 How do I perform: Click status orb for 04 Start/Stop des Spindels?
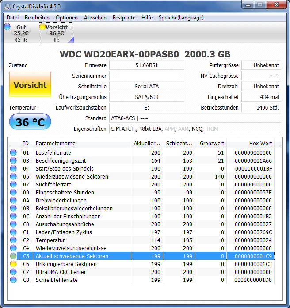click(x=13, y=168)
